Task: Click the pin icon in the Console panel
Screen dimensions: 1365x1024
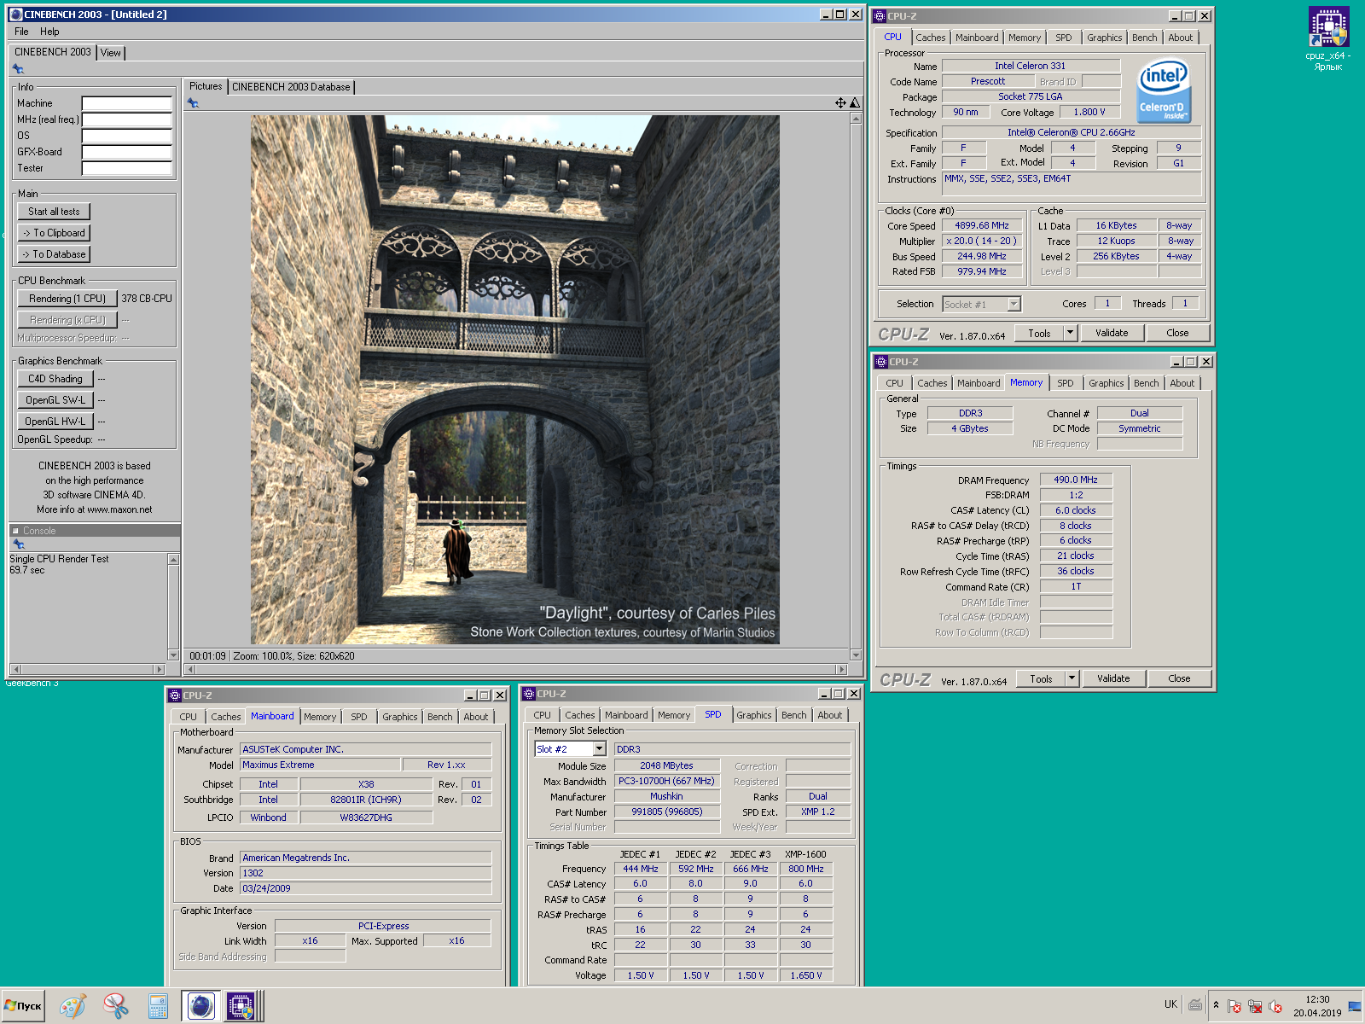Action: pos(18,544)
